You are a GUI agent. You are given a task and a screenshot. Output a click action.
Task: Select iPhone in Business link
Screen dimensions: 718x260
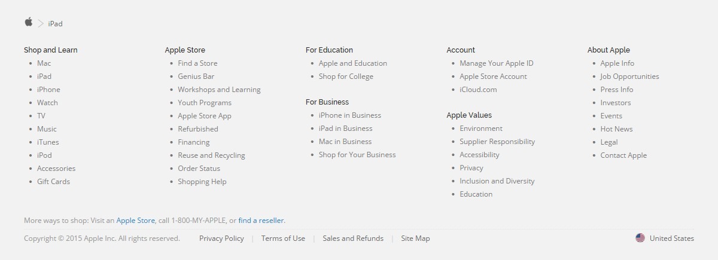click(x=350, y=115)
